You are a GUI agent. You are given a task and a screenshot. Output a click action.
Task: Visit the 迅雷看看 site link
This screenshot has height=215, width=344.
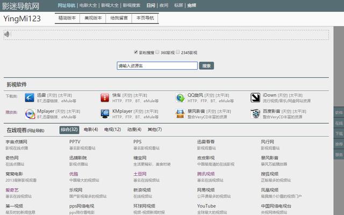point(206,142)
